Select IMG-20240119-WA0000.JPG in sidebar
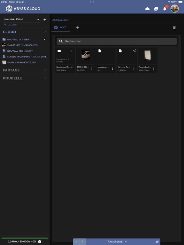This screenshot has height=245, width=184. pos(22,45)
